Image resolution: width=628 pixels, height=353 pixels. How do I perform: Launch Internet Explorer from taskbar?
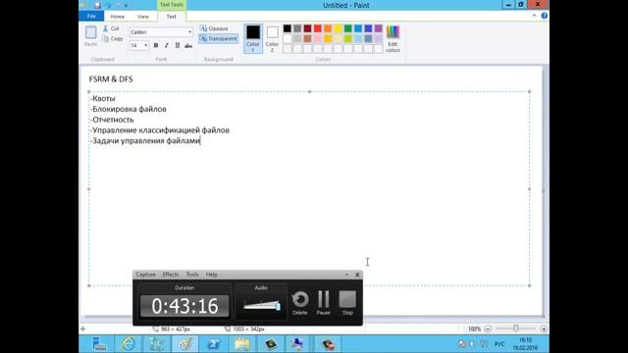129,344
